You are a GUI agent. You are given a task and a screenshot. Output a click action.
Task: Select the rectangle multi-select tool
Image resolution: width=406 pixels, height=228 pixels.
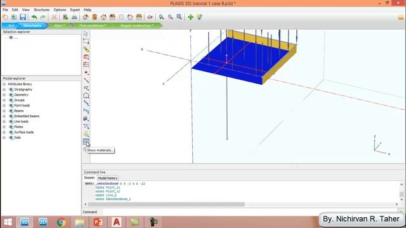86,41
